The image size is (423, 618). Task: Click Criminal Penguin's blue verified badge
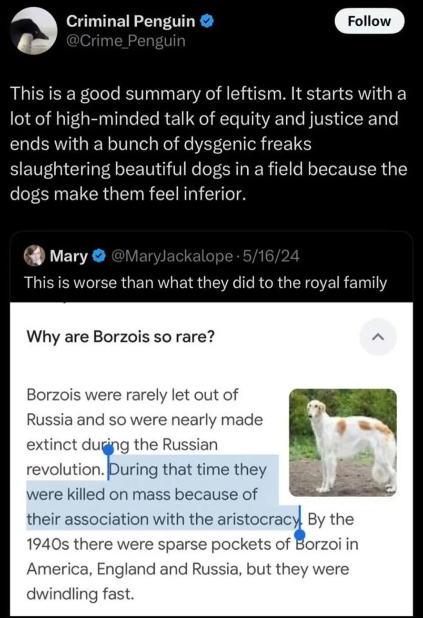207,21
